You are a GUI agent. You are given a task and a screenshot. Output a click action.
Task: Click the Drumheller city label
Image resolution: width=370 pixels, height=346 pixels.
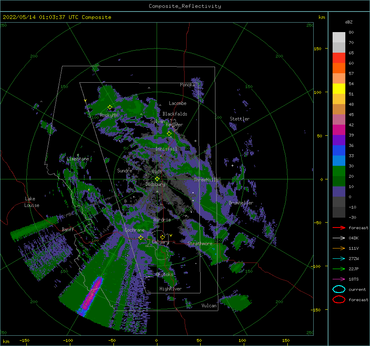coord(241,203)
